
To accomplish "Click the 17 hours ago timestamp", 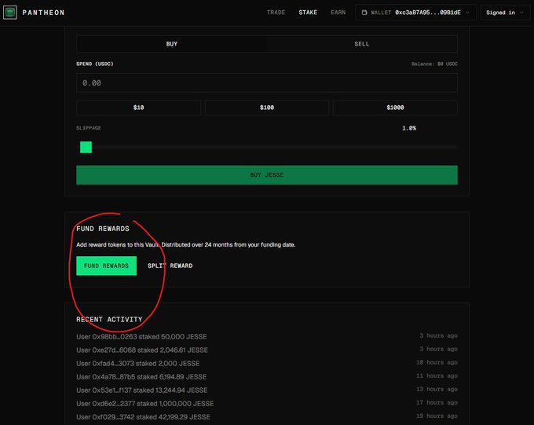I will (437, 402).
